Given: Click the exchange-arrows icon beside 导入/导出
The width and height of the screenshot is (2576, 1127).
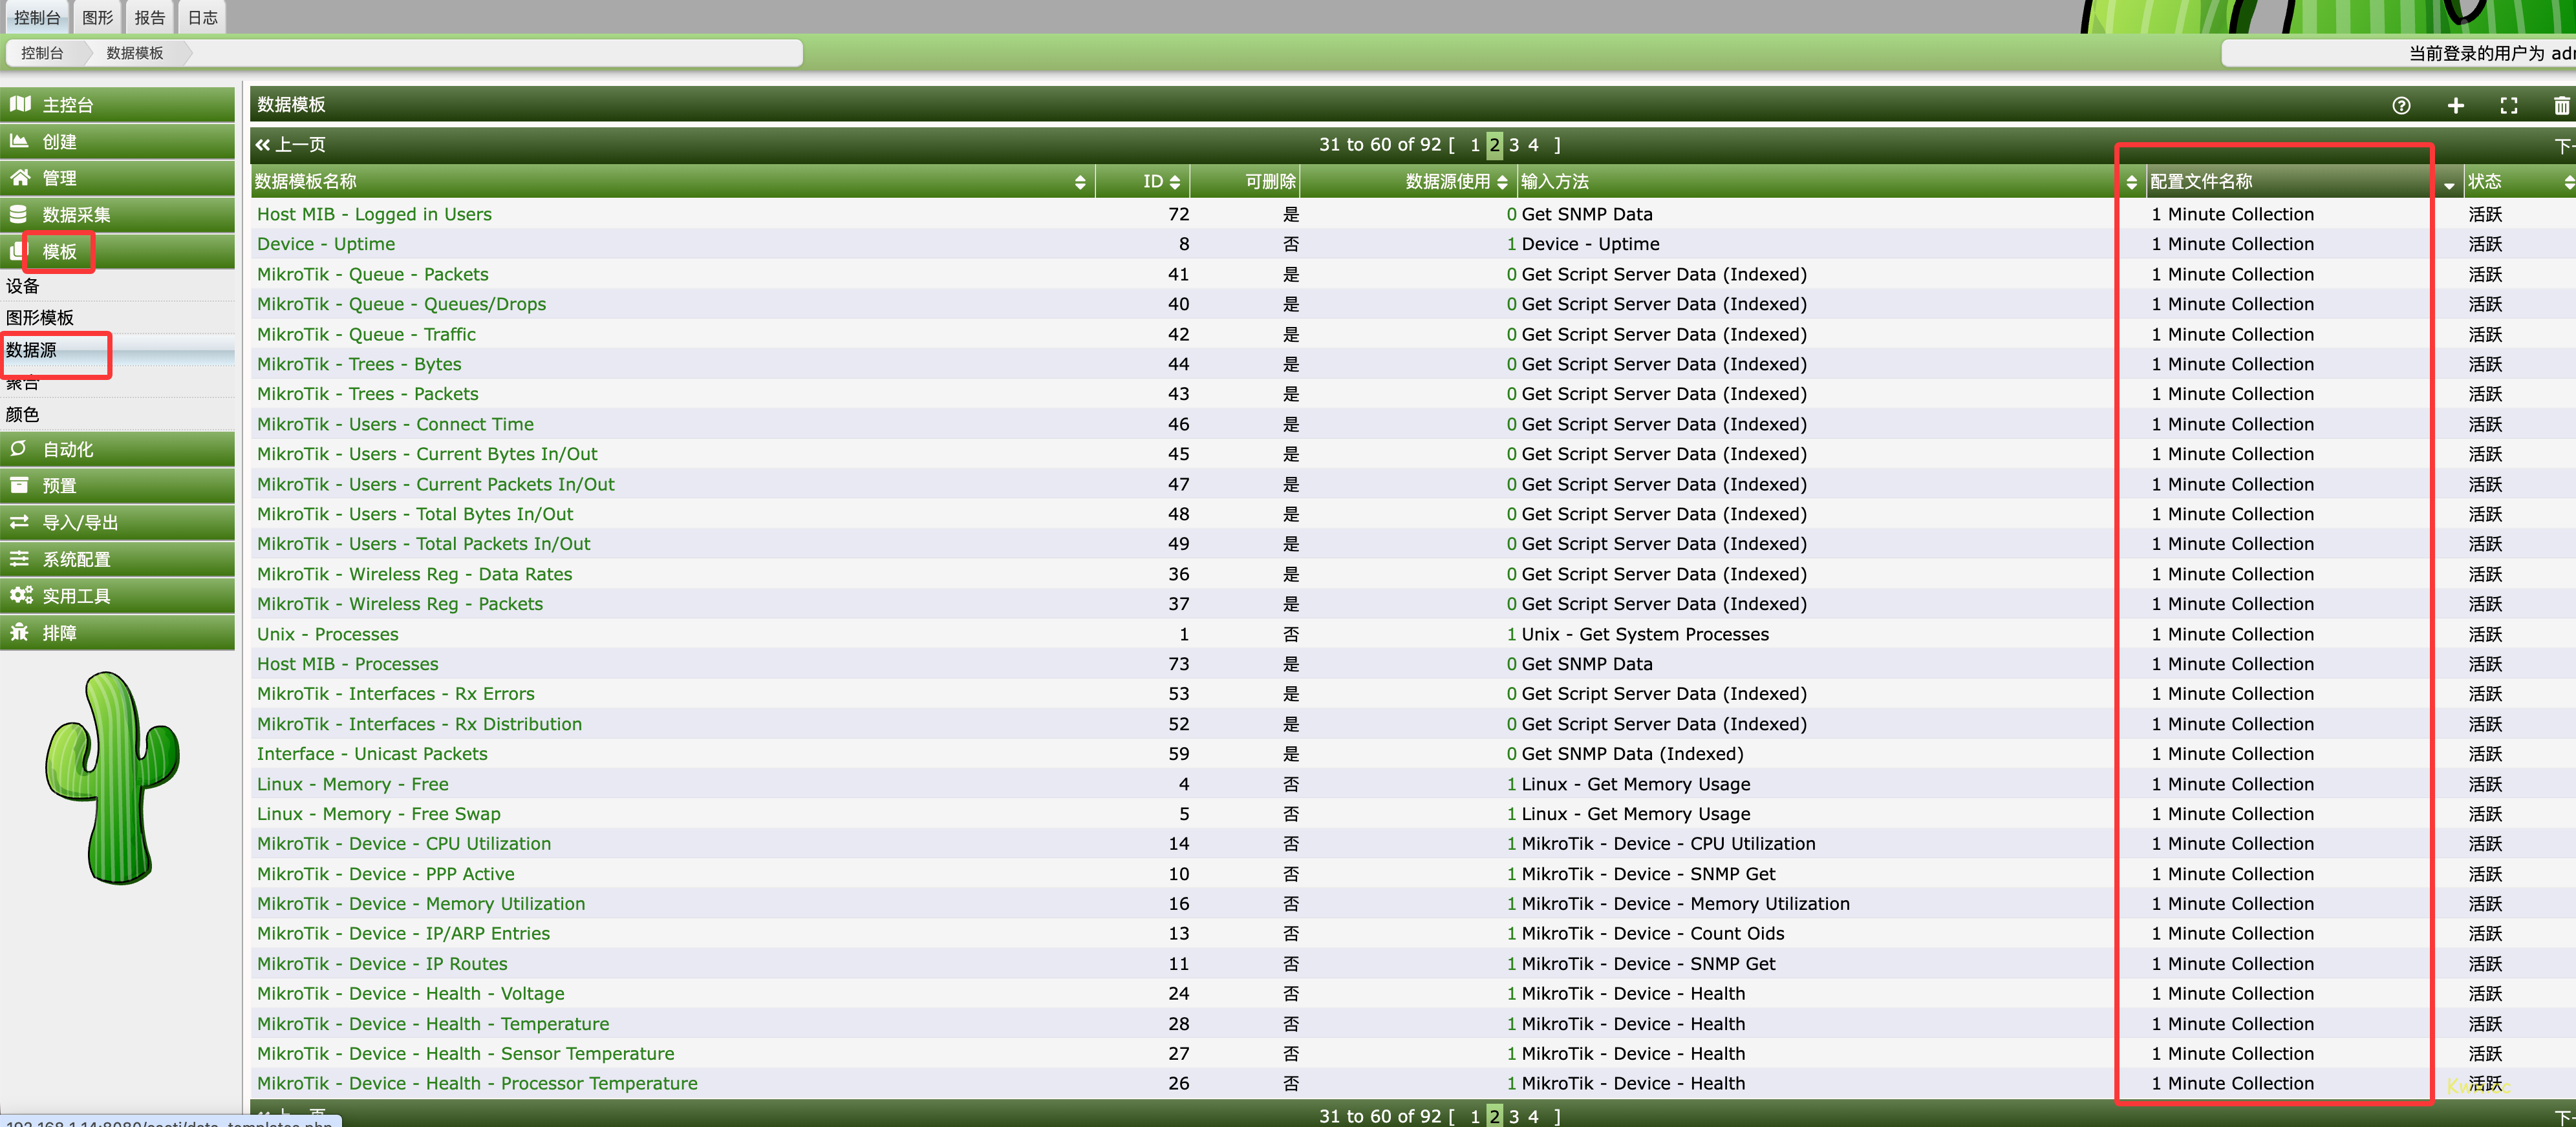Looking at the screenshot, I should click(x=19, y=523).
